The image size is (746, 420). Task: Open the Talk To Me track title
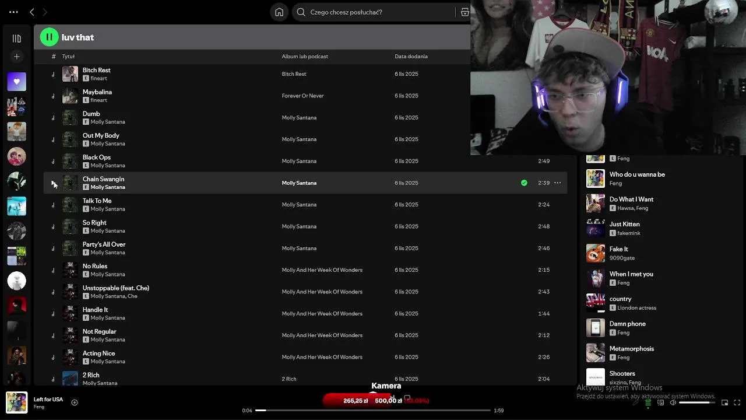point(97,201)
